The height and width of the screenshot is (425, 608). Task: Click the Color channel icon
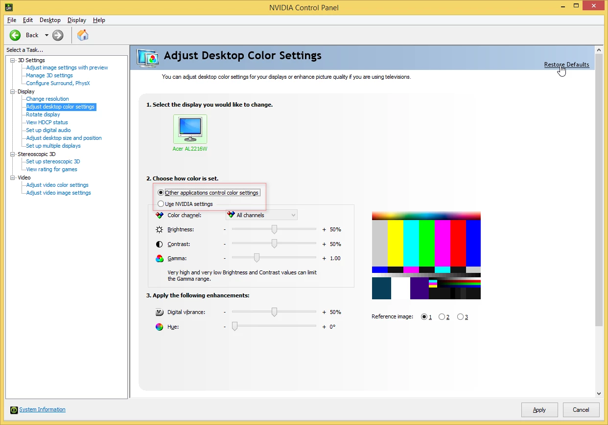pyautogui.click(x=160, y=215)
